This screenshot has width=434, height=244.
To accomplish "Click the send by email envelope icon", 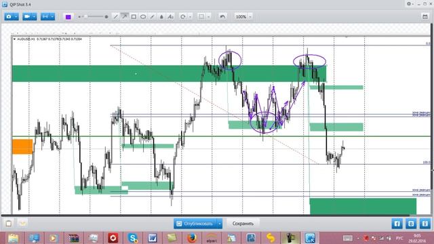I will (x=22, y=223).
